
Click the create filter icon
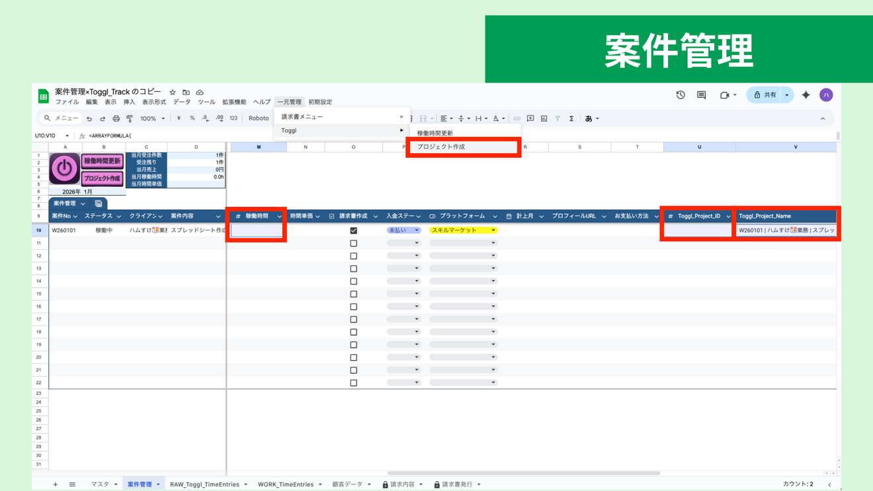pyautogui.click(x=558, y=119)
